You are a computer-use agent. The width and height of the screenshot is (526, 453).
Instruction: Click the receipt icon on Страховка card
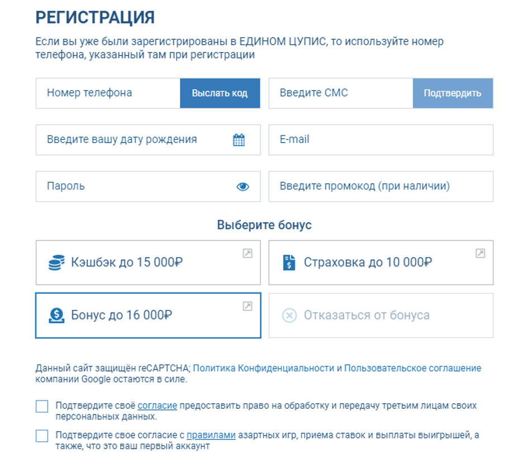(288, 262)
